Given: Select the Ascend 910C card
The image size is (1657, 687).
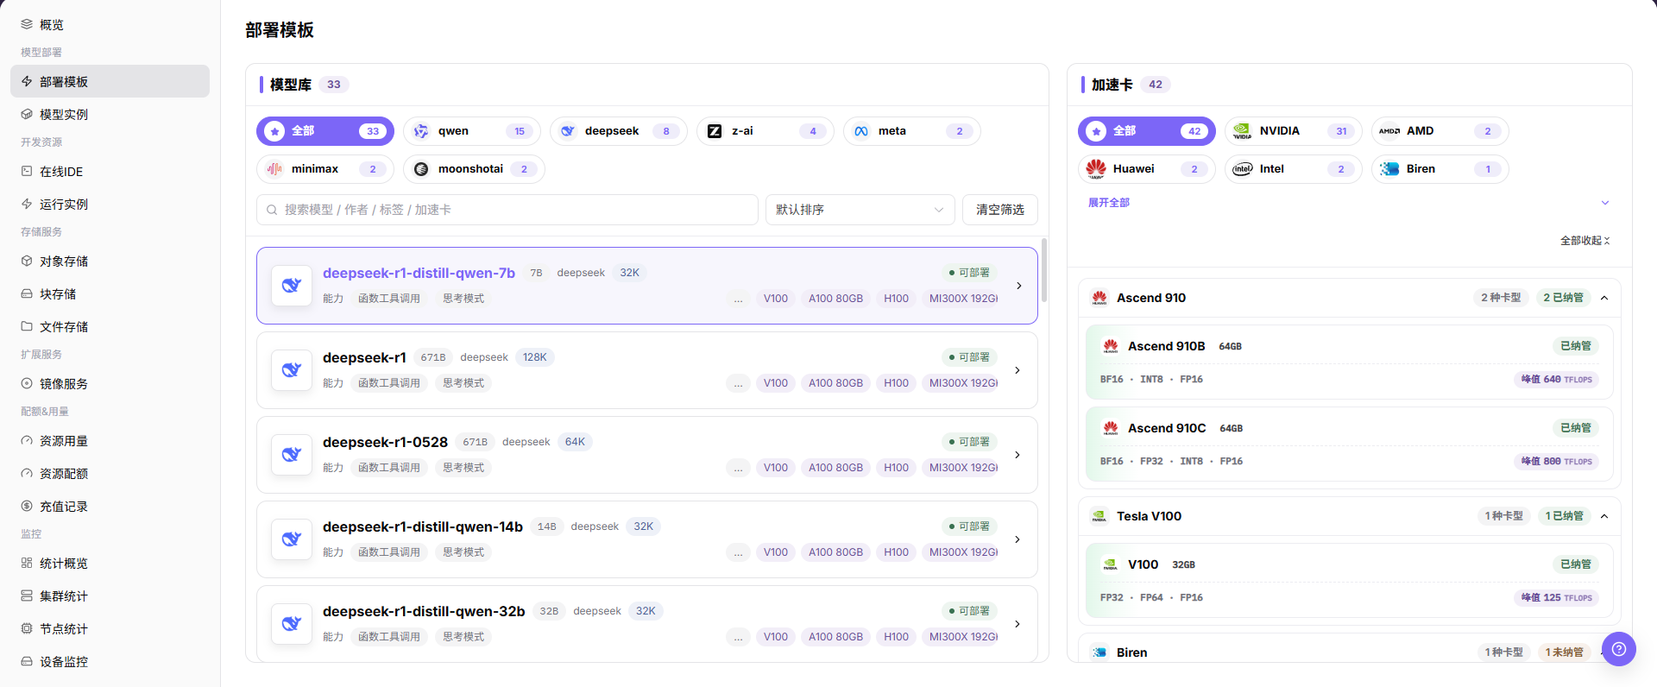Looking at the screenshot, I should [x=1350, y=444].
